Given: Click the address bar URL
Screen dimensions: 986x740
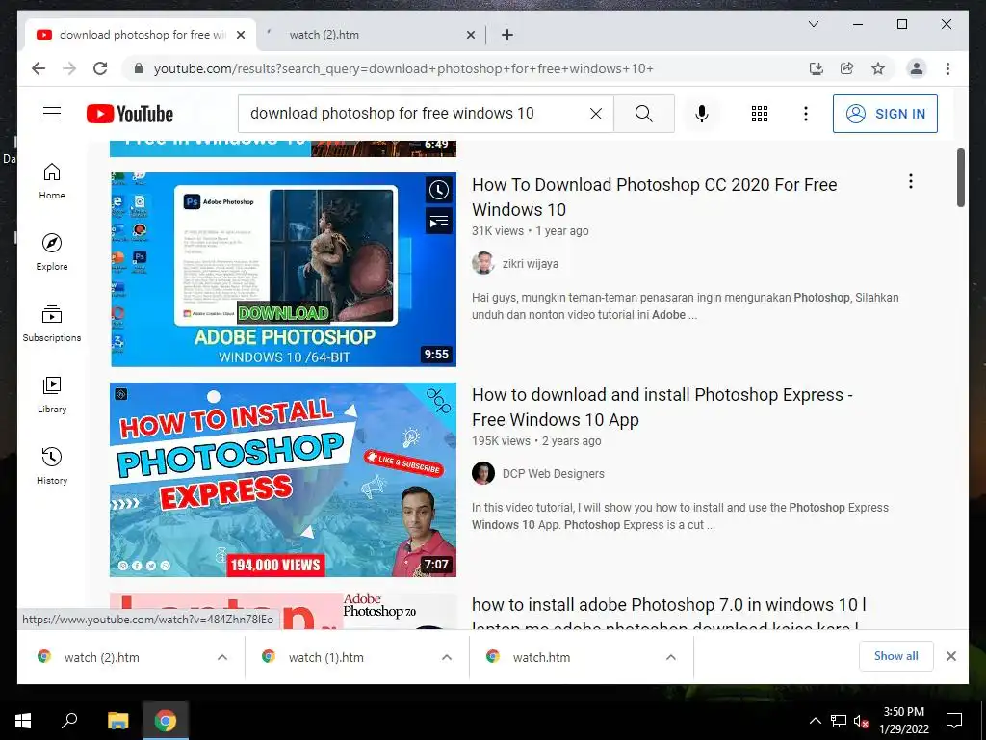Looking at the screenshot, I should [403, 68].
